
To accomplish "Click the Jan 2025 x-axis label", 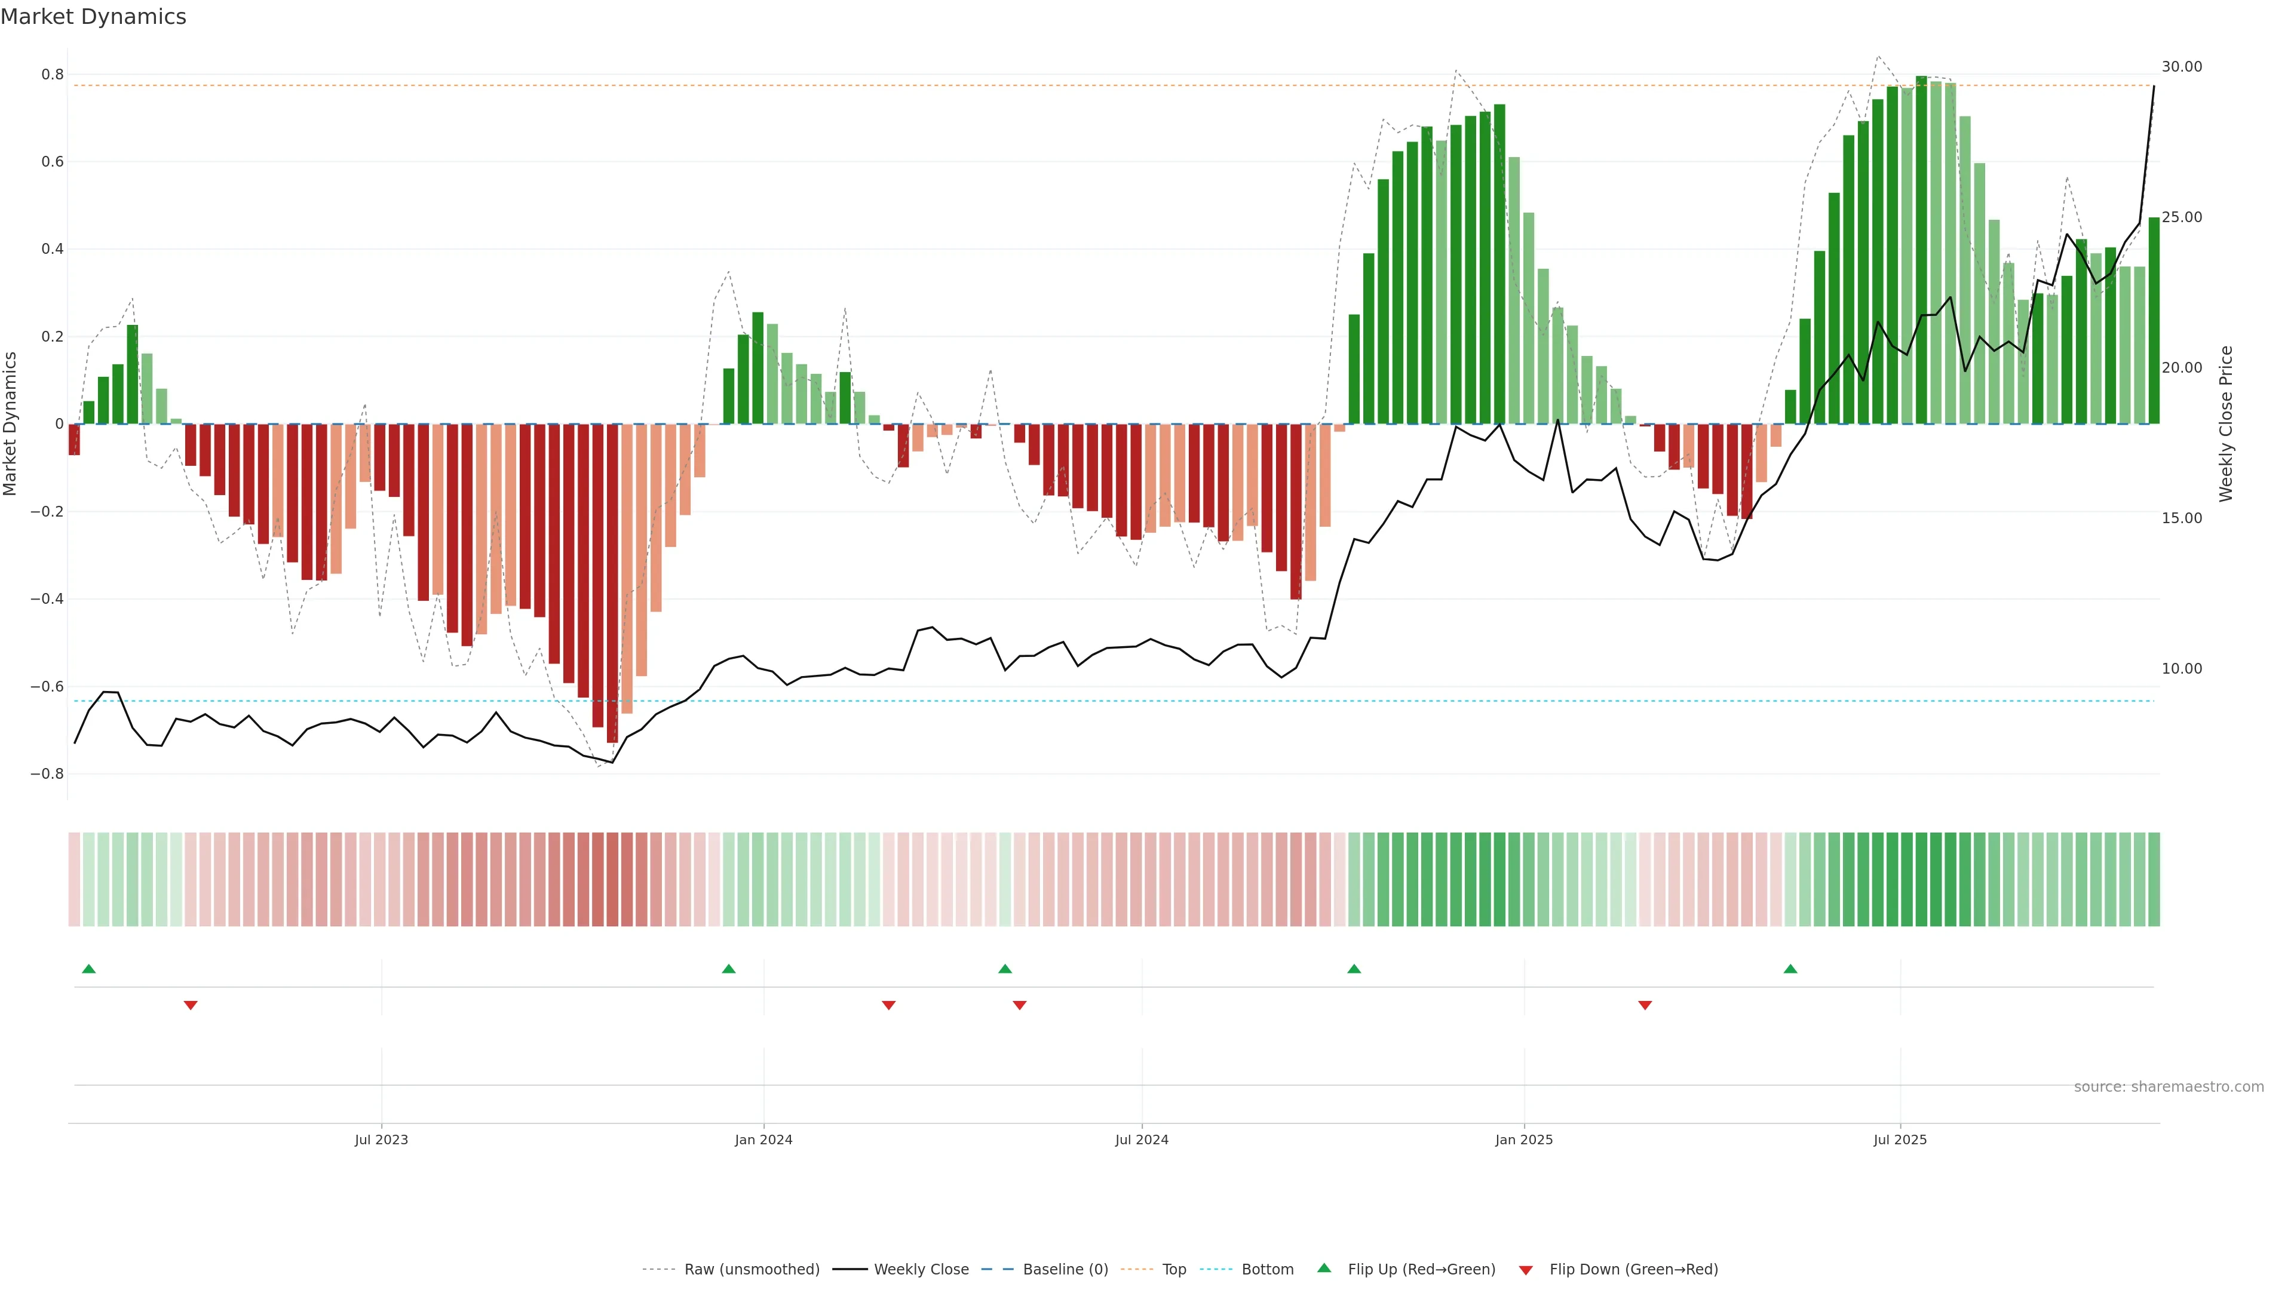I will pos(1524,1139).
